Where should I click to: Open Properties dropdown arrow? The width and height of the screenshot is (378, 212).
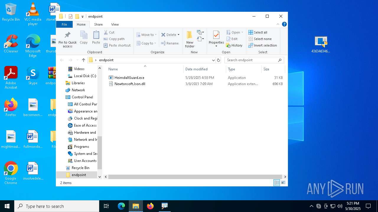coord(216,46)
